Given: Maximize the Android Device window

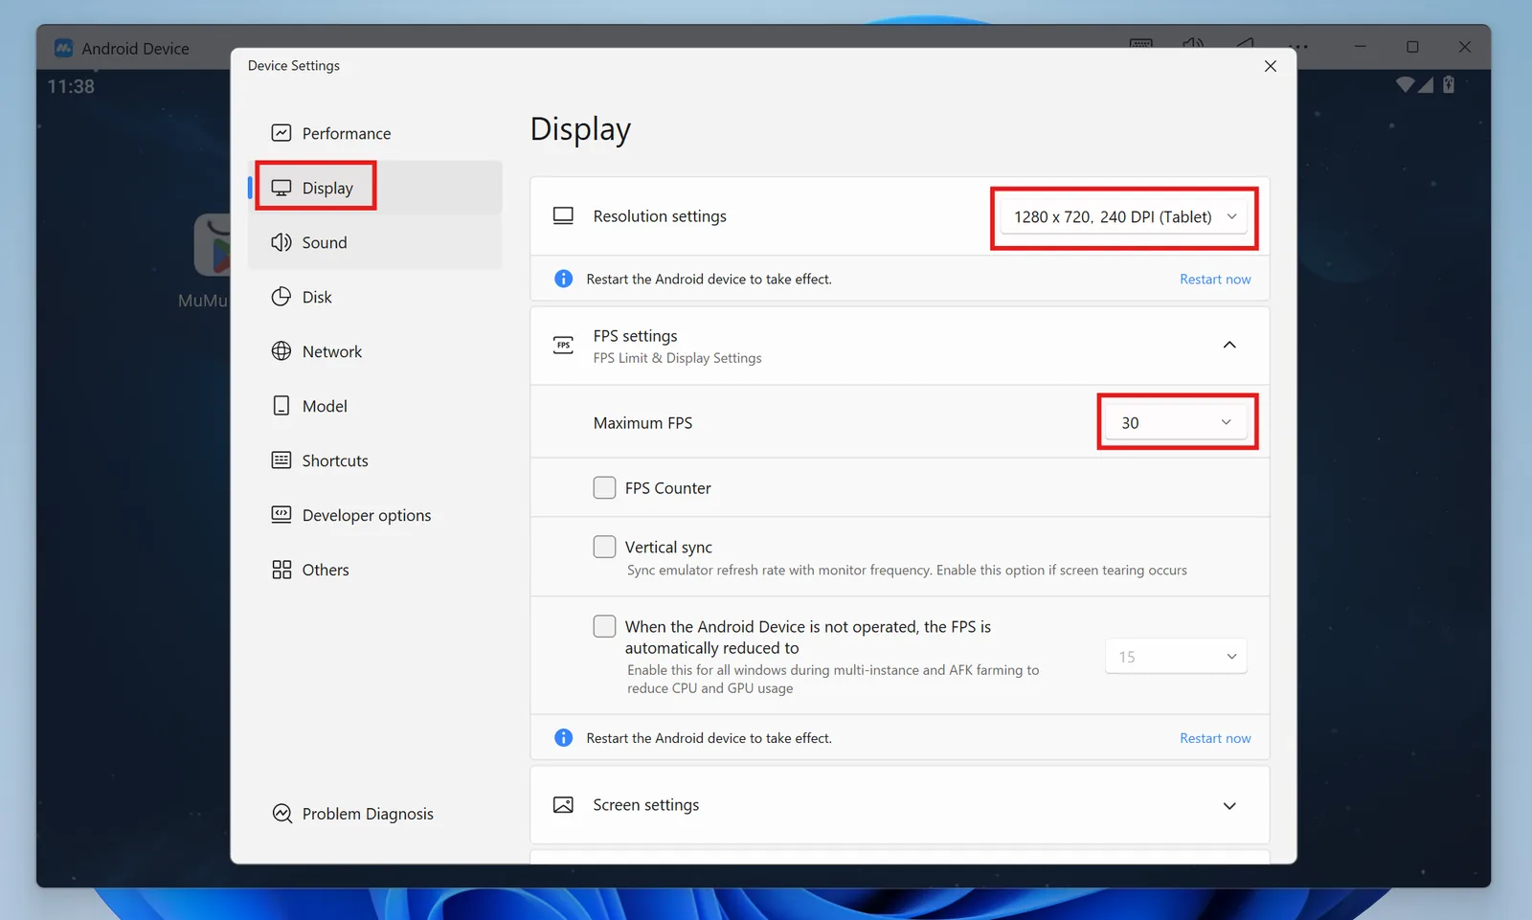Looking at the screenshot, I should click(1412, 47).
